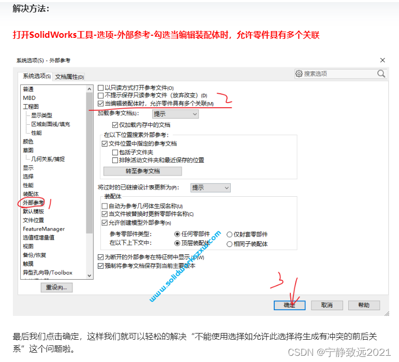Select 草图 in category list
Screen dimensions: 399x362
point(28,151)
